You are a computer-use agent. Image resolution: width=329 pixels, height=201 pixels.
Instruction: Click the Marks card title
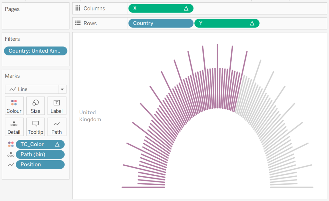(x=13, y=76)
